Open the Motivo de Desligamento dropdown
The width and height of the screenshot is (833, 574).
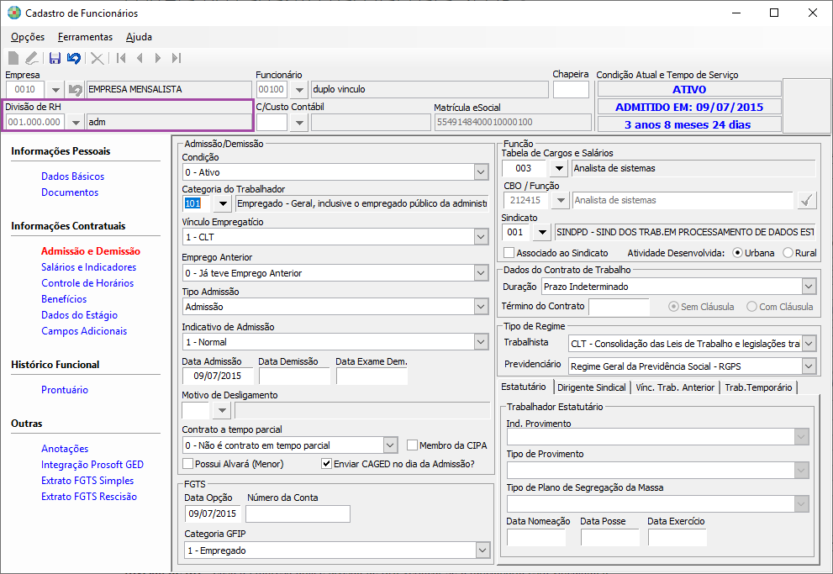point(222,410)
